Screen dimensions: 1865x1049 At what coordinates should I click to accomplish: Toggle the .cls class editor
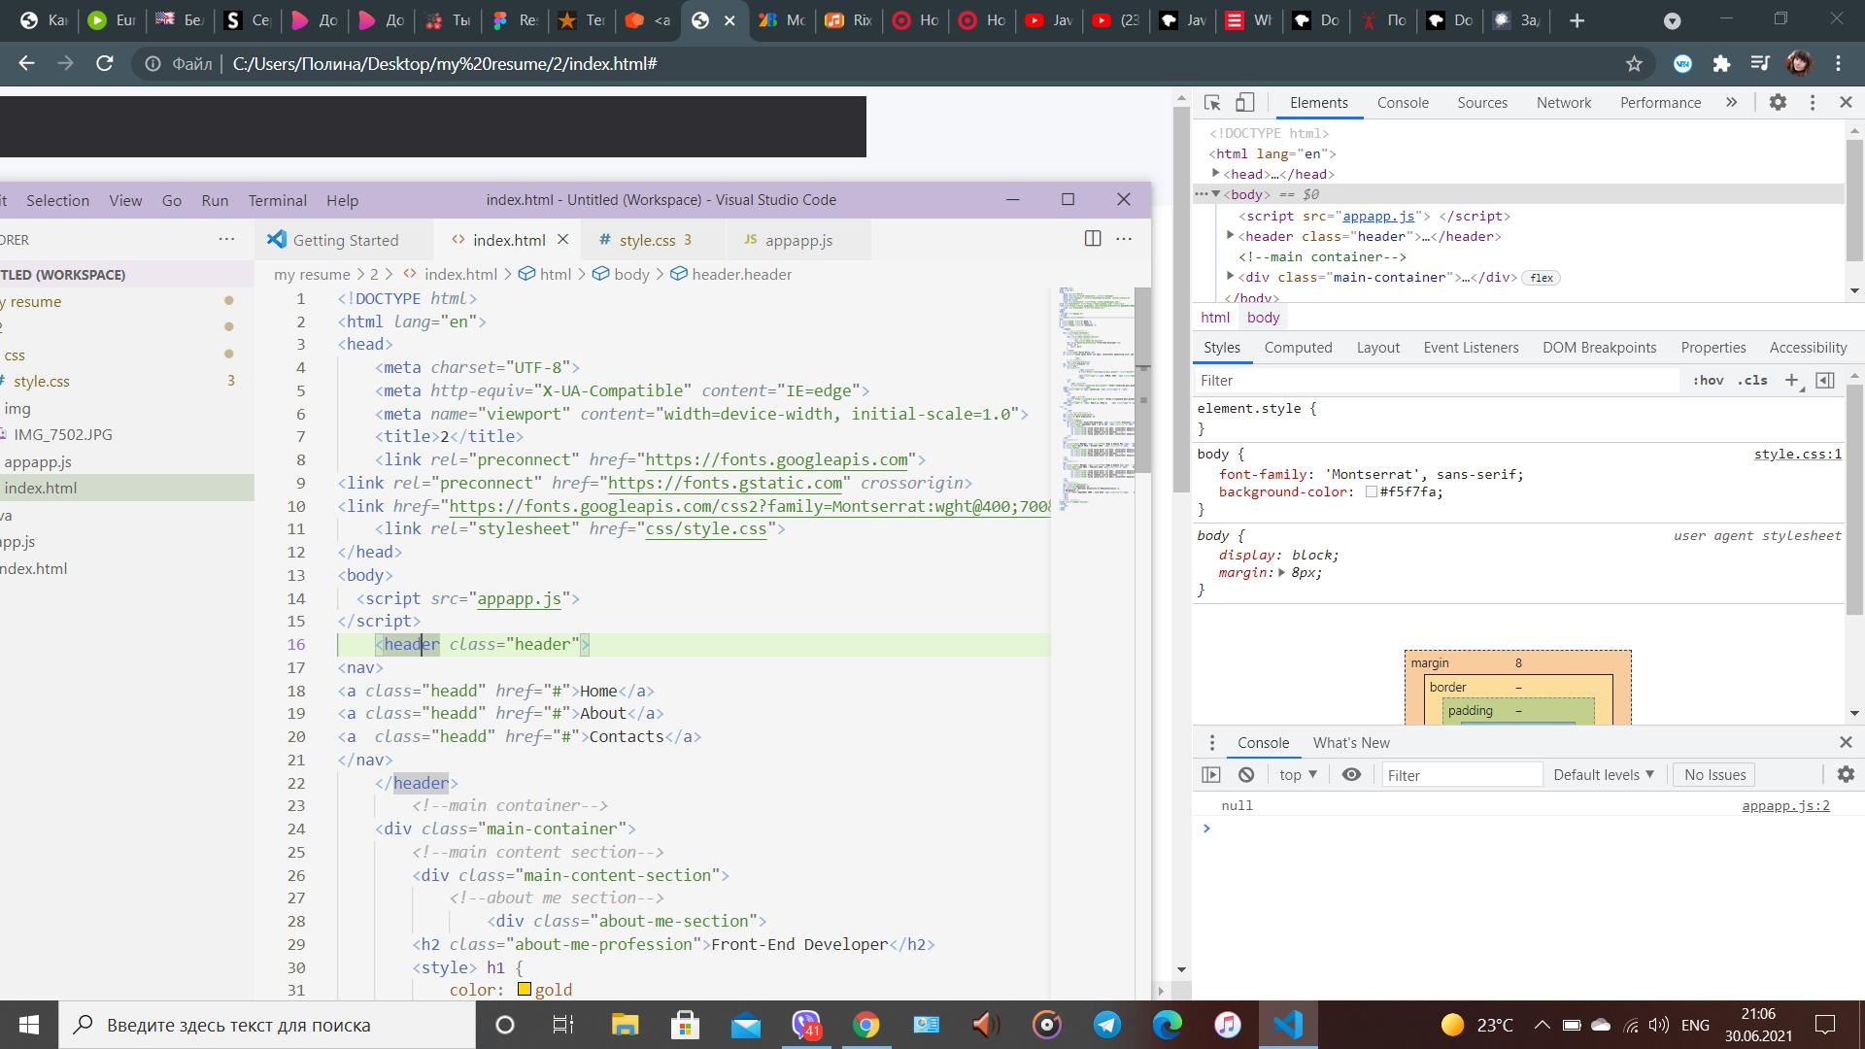point(1752,381)
